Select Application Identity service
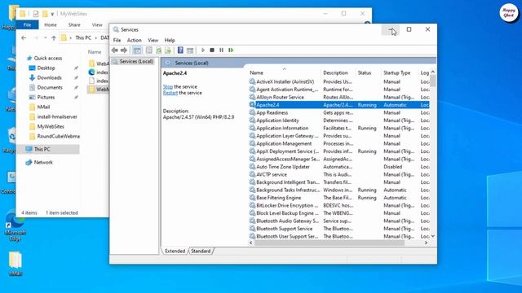The height and width of the screenshot is (293, 522). tap(339, 120)
